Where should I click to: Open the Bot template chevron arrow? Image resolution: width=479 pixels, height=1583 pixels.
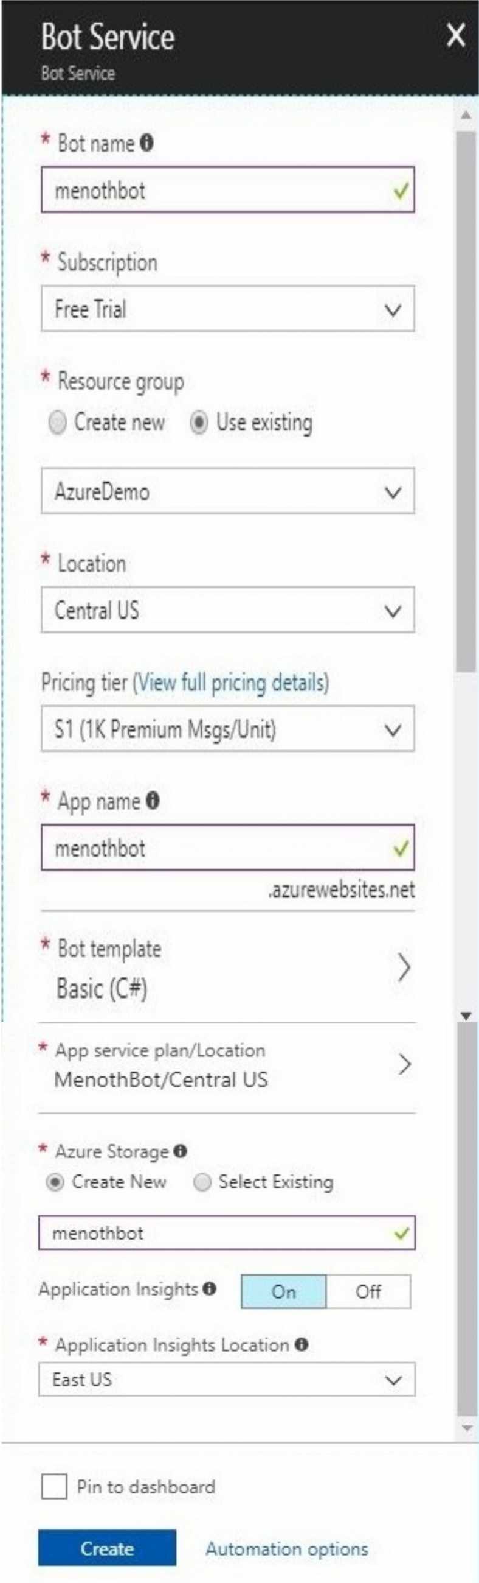(403, 968)
